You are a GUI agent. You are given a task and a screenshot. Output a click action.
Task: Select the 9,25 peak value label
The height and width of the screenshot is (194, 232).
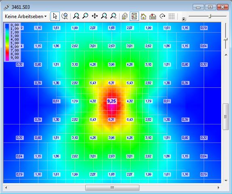coord(112,101)
